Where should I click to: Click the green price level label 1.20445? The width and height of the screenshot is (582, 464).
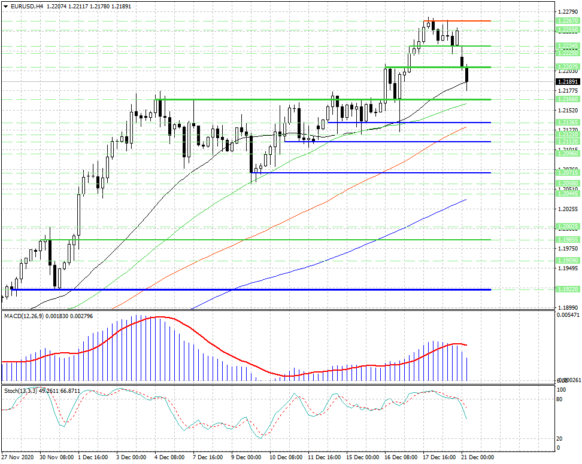pos(568,194)
